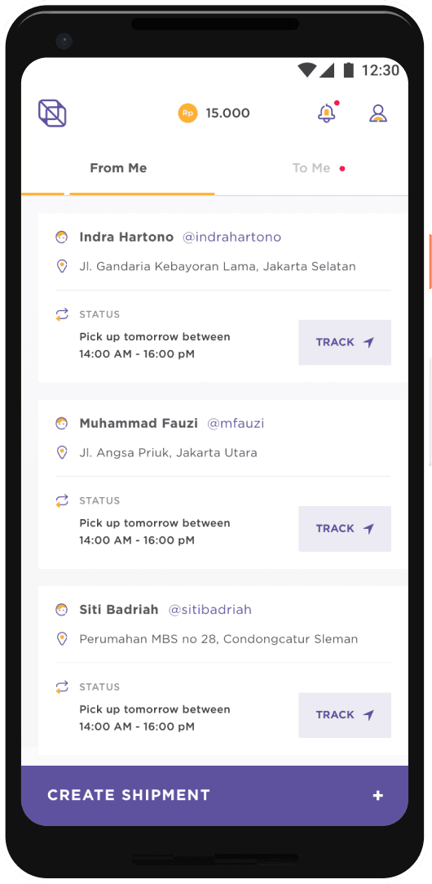Tap the status arrows icon in Siti Badriah card
The height and width of the screenshot is (884, 432).
[x=62, y=686]
